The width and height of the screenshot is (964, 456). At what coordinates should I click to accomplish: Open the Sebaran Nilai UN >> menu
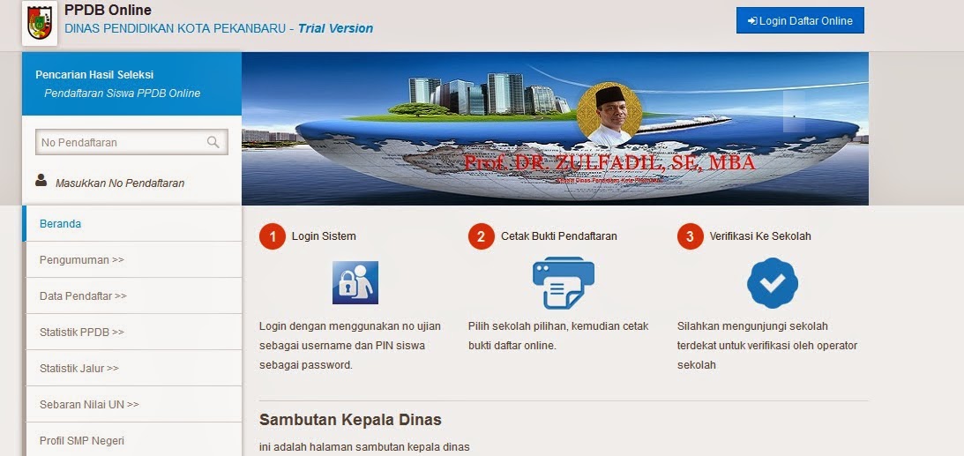pos(133,405)
